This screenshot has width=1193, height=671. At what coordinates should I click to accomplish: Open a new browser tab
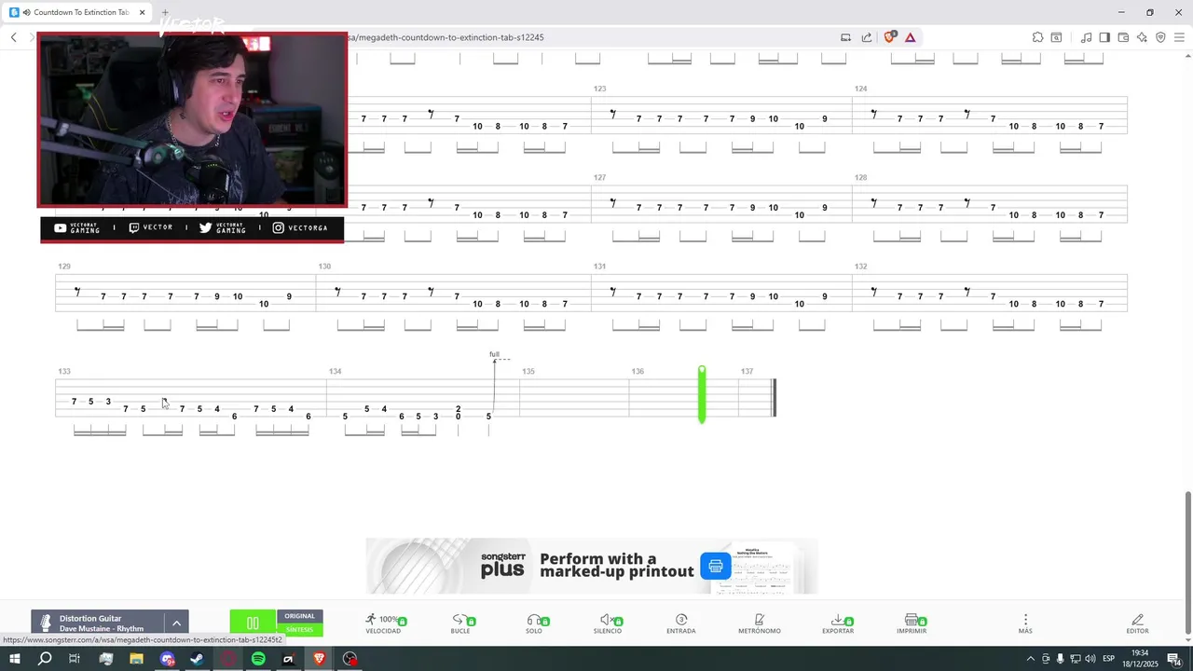(165, 12)
